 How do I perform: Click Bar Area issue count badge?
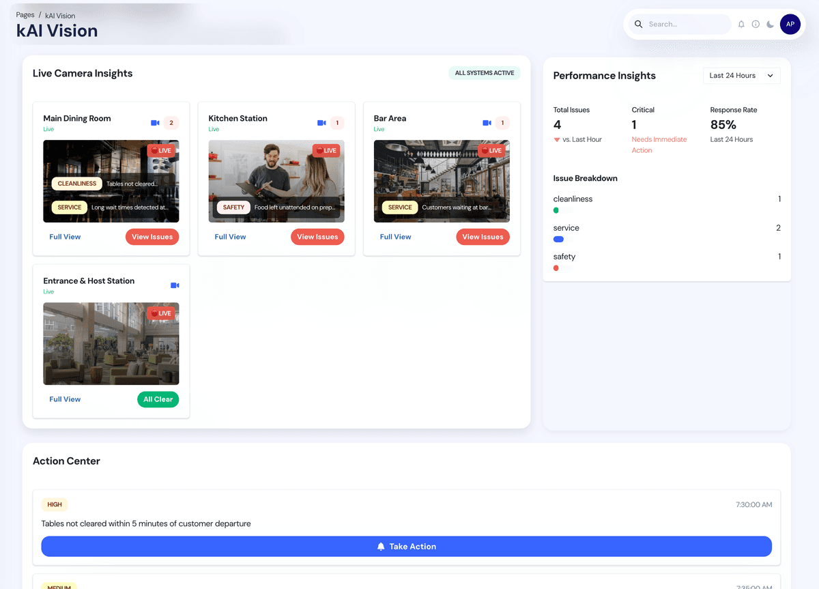pyautogui.click(x=502, y=123)
